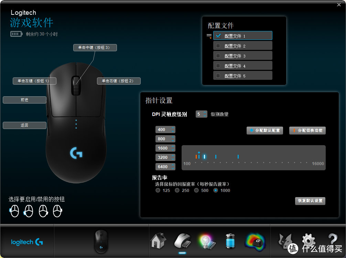Click the 单击中键（按钮 3）label

point(95,47)
